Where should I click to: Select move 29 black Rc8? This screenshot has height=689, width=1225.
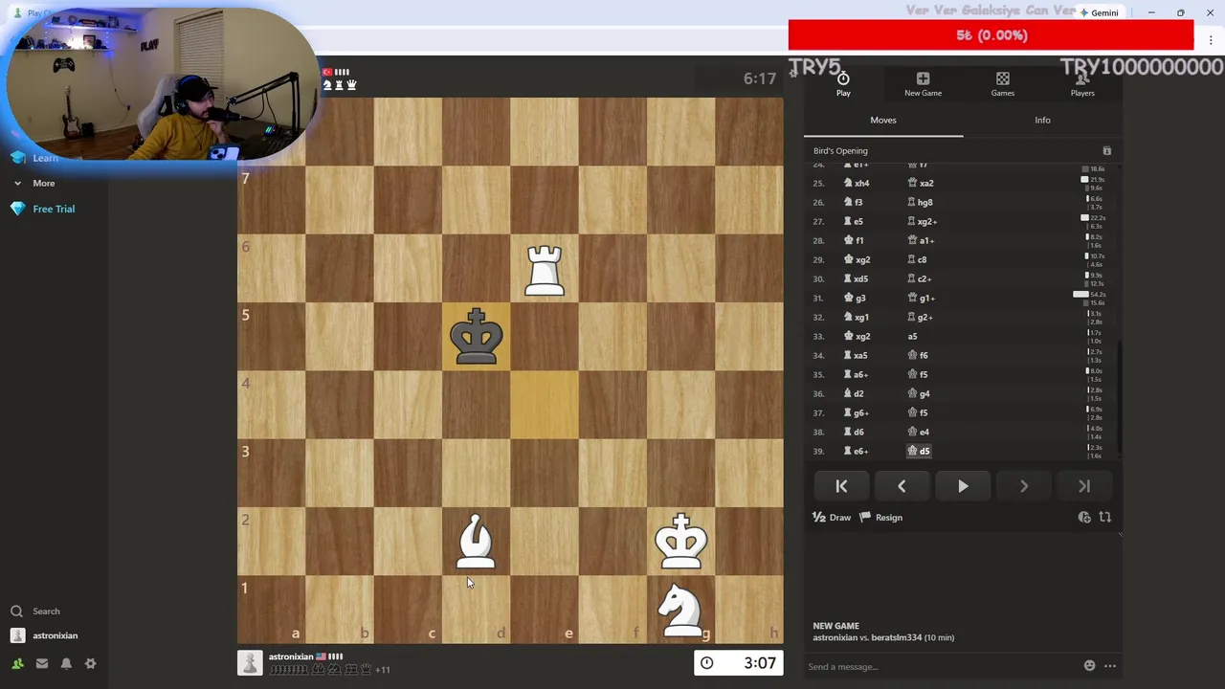pos(917,259)
